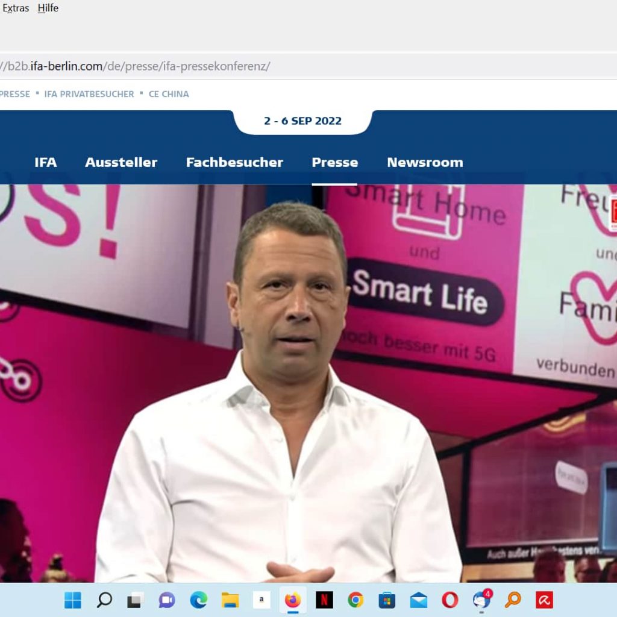The height and width of the screenshot is (617, 617).
Task: Launch Microsoft Edge from the taskbar
Action: [198, 600]
